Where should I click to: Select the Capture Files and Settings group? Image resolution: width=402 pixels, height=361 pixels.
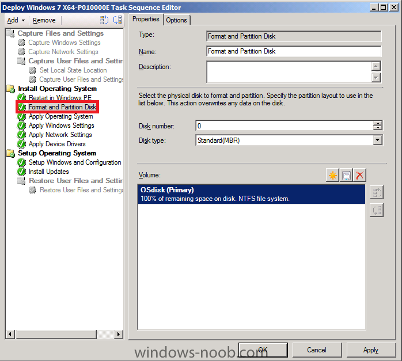[x=60, y=33]
